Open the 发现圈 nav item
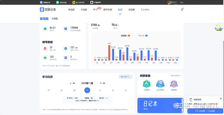 pos(131,10)
